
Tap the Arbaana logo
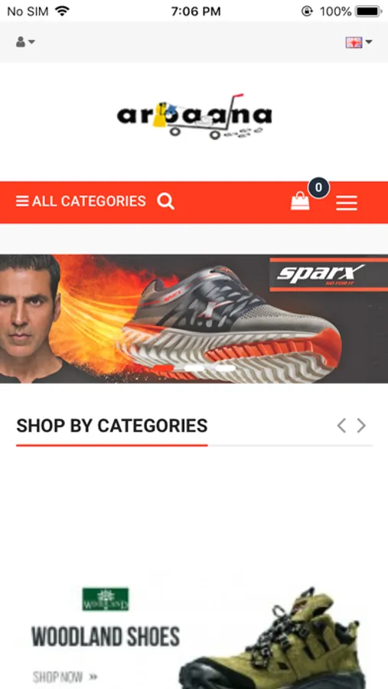pos(194,116)
